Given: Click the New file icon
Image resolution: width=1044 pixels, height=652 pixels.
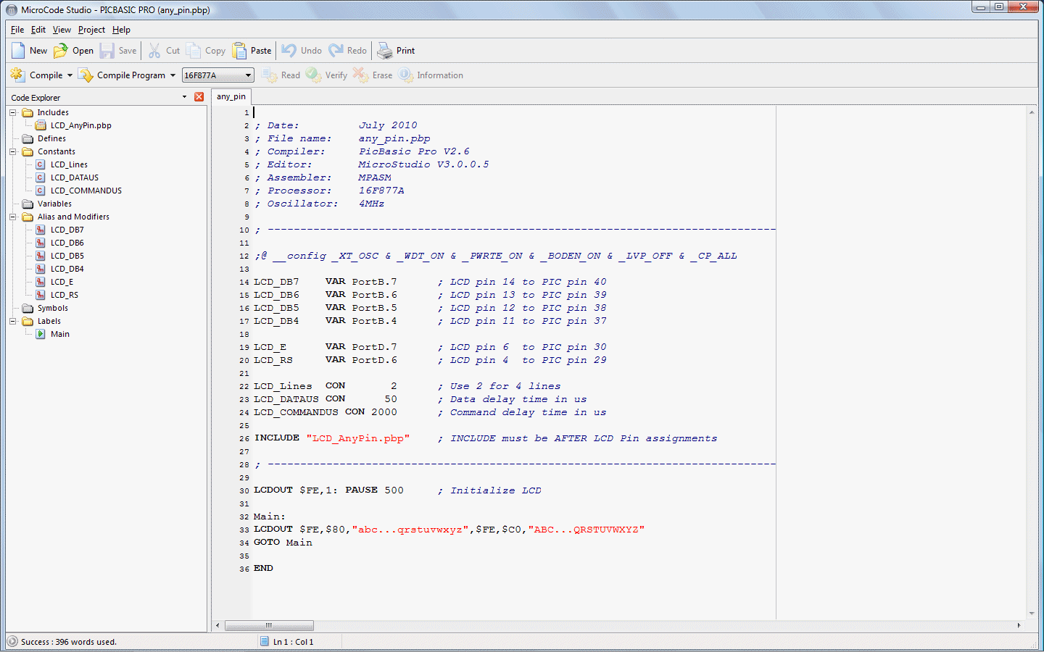Looking at the screenshot, I should pos(18,51).
